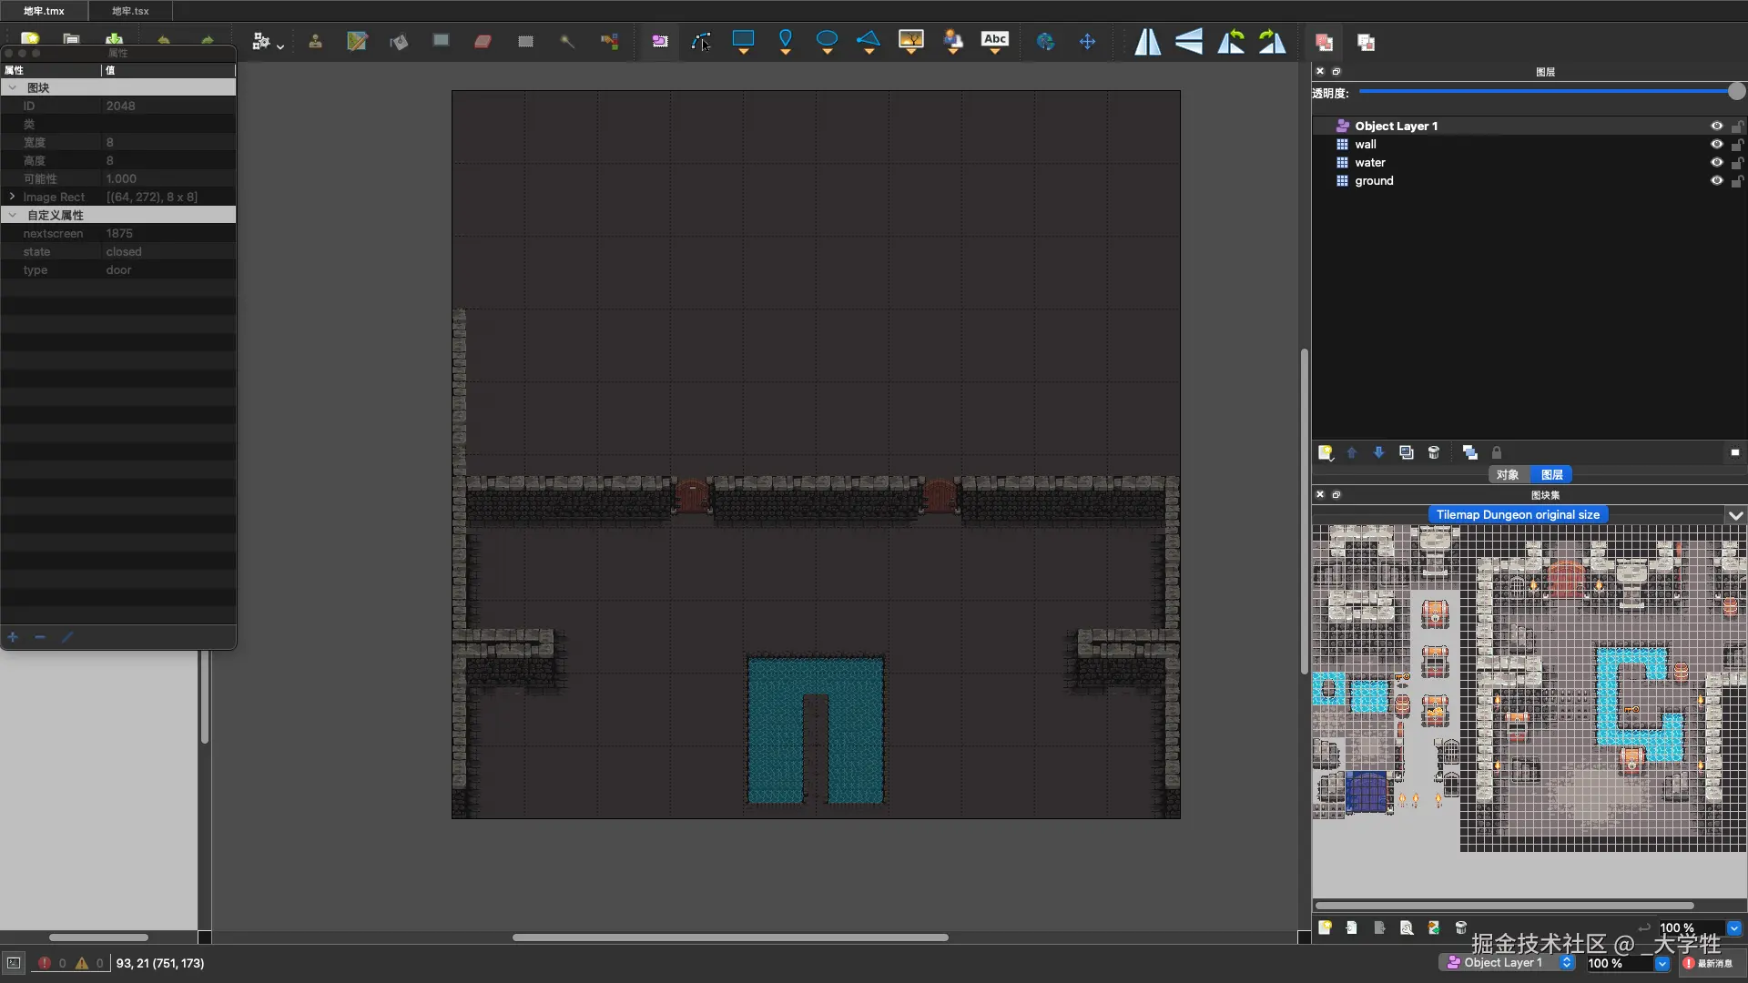Switch to the 对象 panel tab
This screenshot has height=983, width=1748.
point(1508,474)
